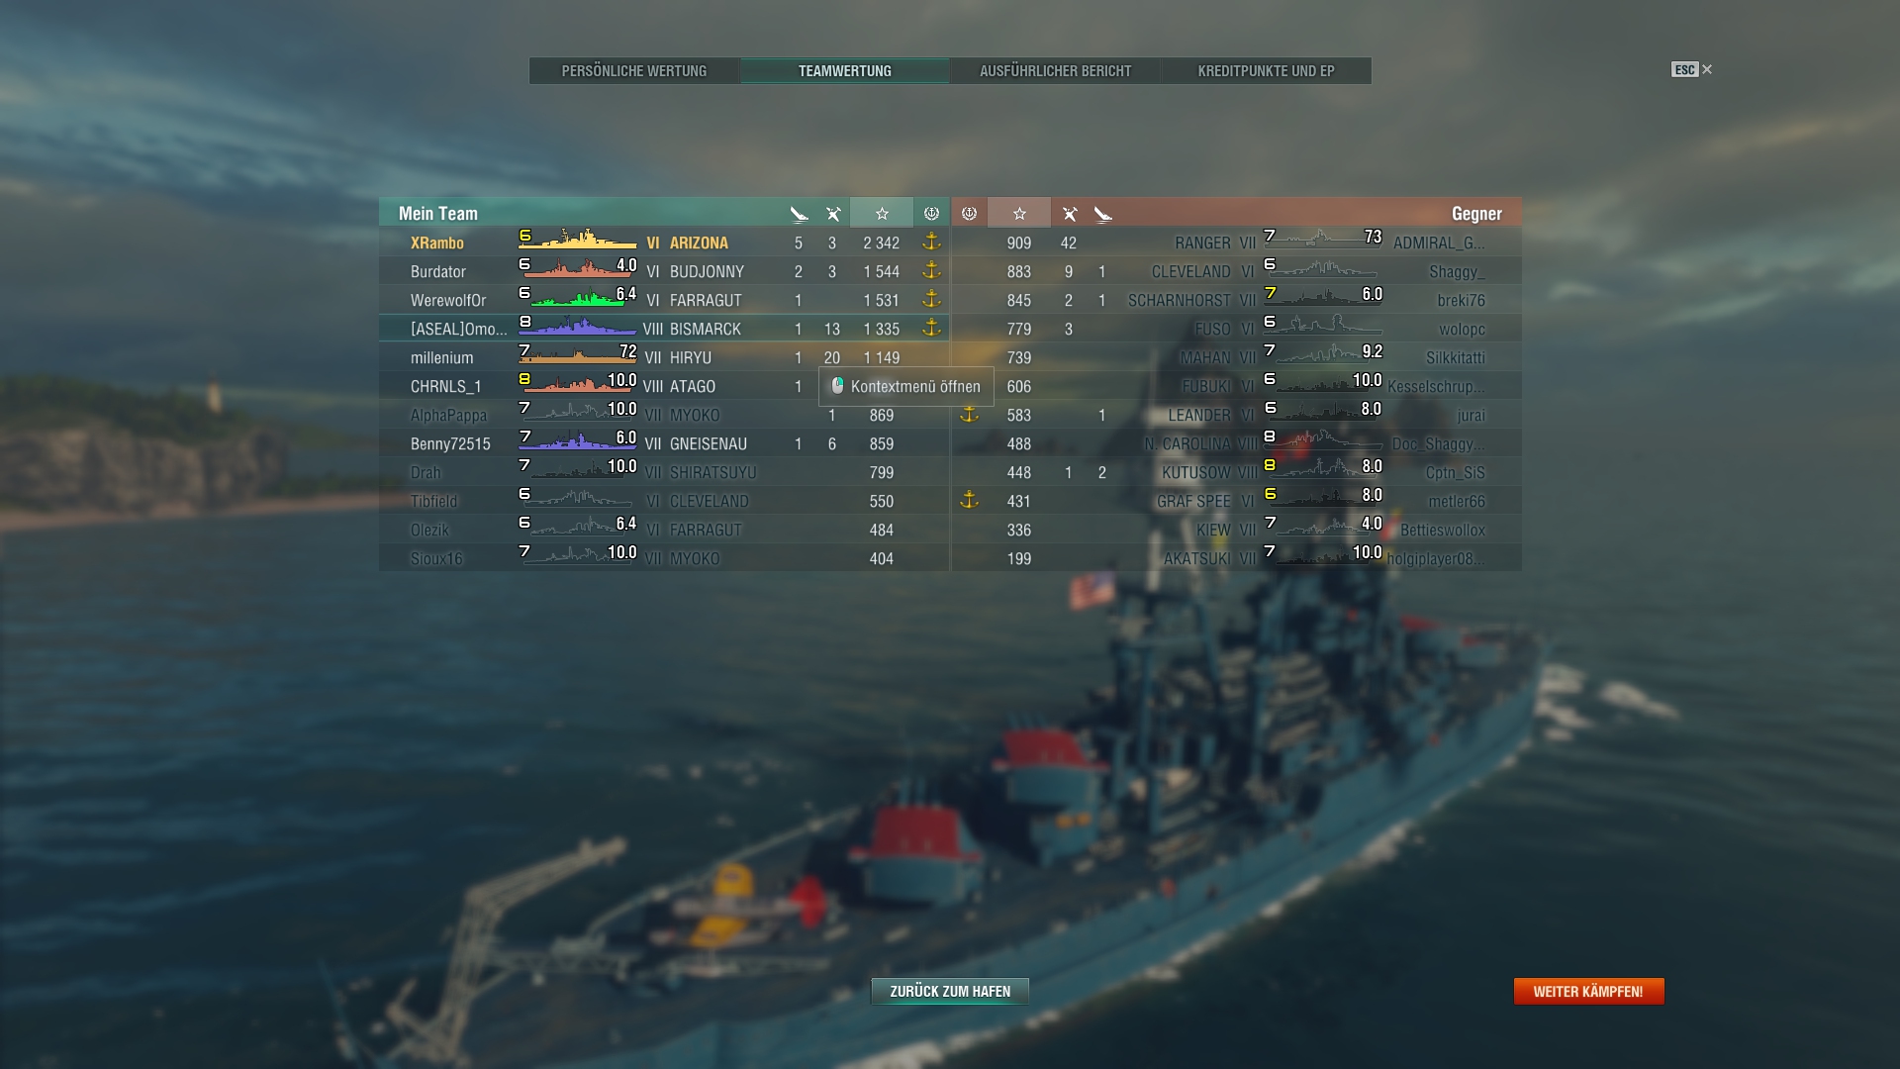Select the Teamwertung tab
This screenshot has height=1069, width=1900.
(845, 71)
